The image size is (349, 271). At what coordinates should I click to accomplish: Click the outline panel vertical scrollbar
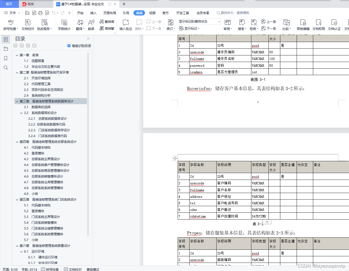point(88,144)
